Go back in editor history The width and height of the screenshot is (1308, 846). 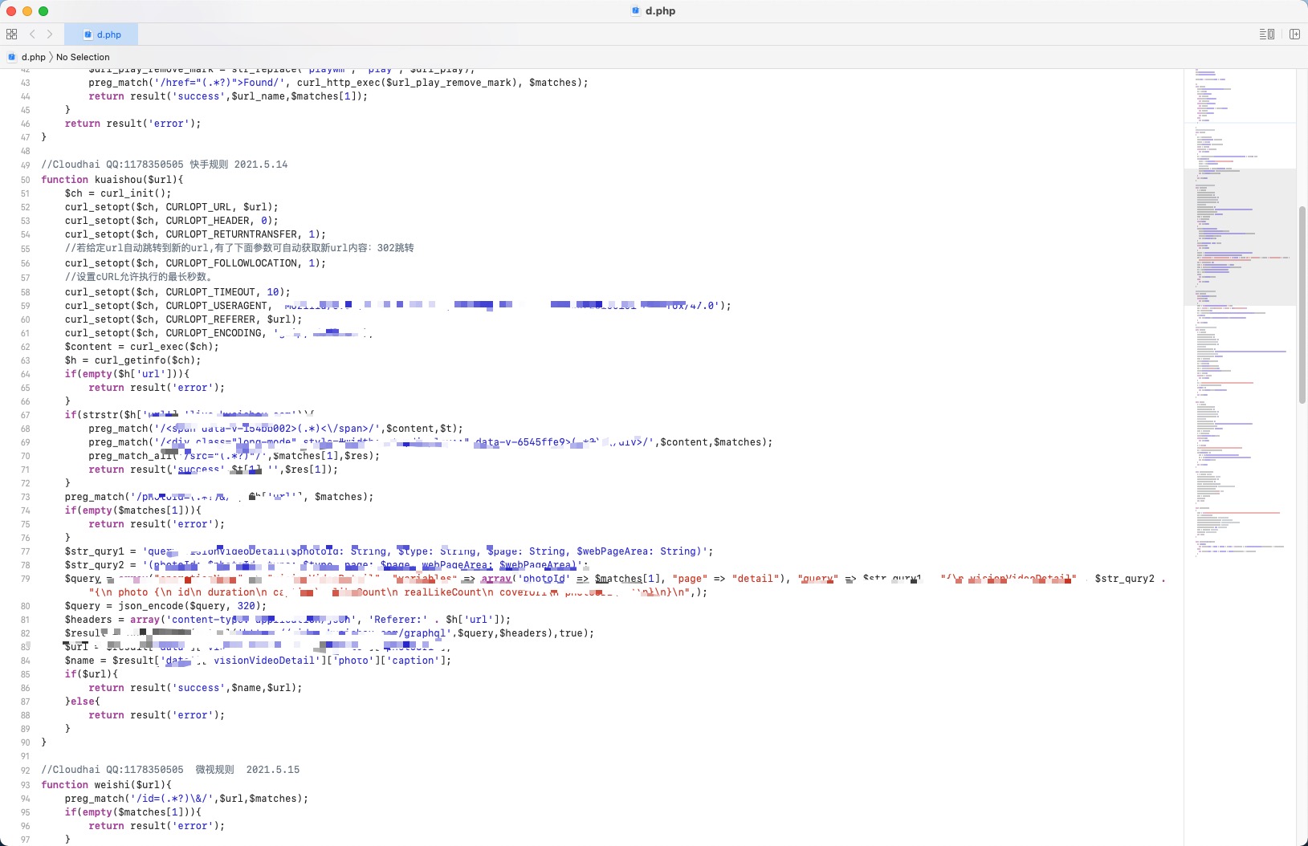[32, 35]
